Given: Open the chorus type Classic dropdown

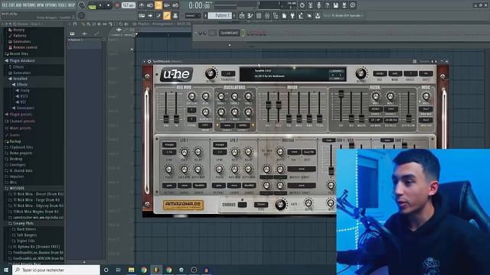Looking at the screenshot, I should (x=261, y=205).
